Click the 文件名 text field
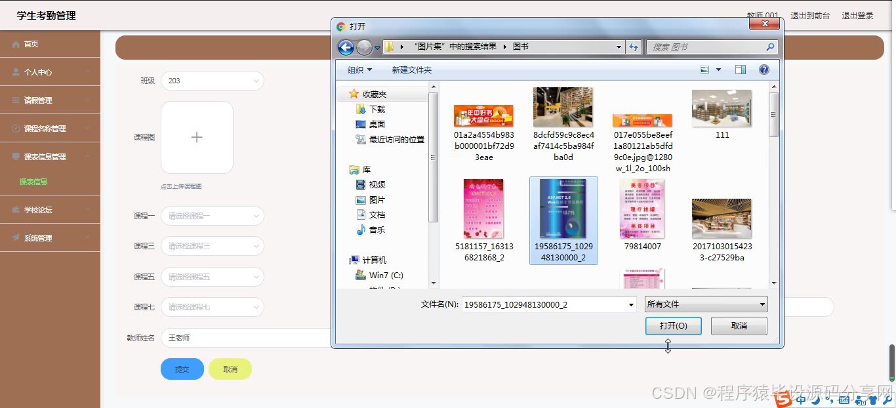This screenshot has height=408, width=896. tap(544, 304)
